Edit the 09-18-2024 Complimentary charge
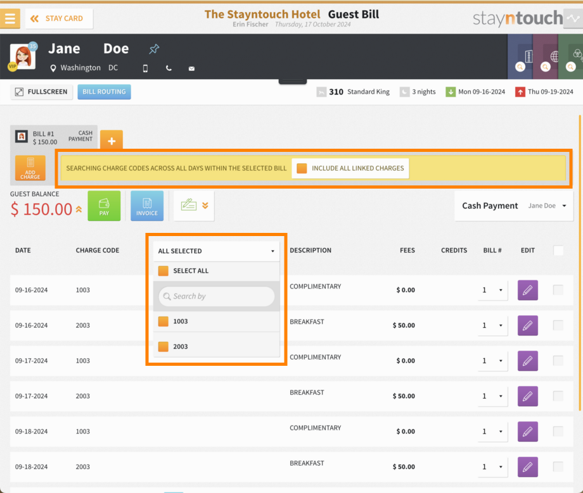583x493 pixels. tap(528, 432)
